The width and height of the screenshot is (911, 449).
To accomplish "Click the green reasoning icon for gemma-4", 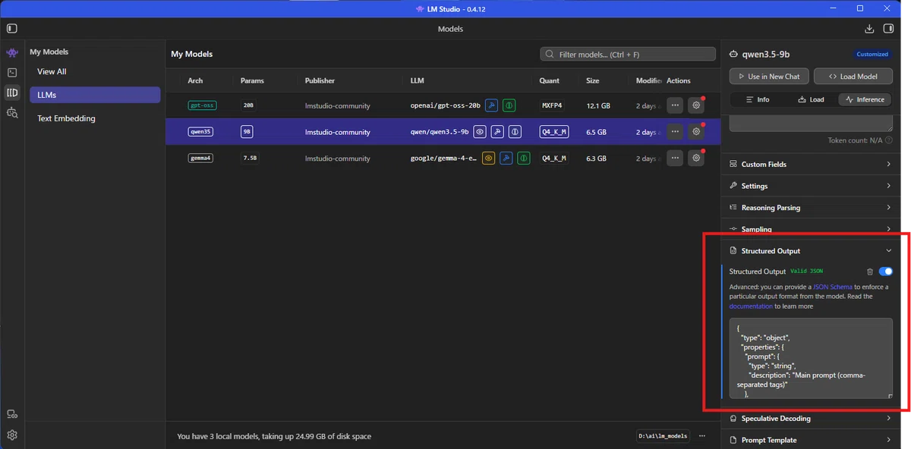I will point(525,159).
